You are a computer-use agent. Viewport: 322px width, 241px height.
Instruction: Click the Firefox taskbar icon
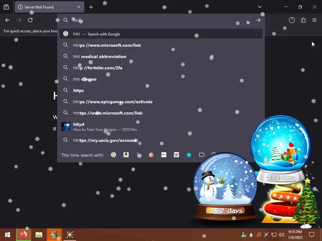click(x=23, y=235)
